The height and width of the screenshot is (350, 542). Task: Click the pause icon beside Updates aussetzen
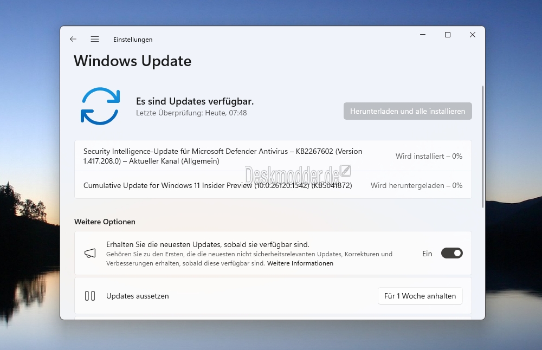[90, 296]
